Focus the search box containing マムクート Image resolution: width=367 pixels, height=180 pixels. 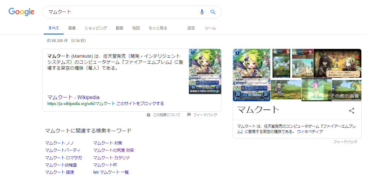pyautogui.click(x=132, y=12)
